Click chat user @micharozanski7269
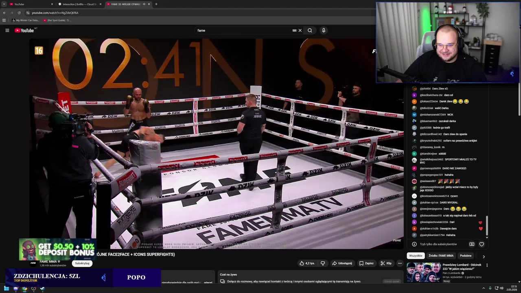 pyautogui.click(x=433, y=114)
